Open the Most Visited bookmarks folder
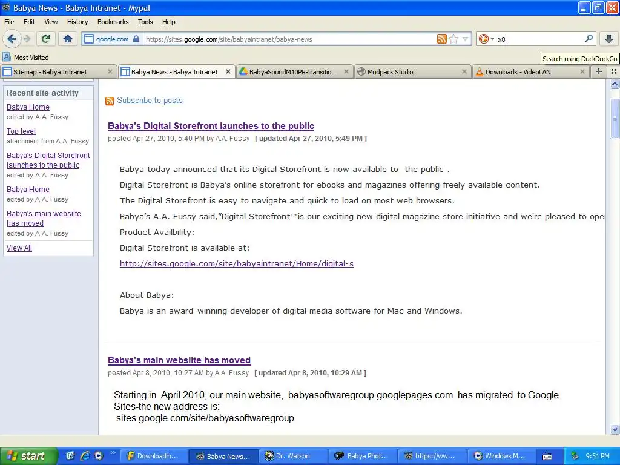The image size is (620, 465). click(26, 58)
